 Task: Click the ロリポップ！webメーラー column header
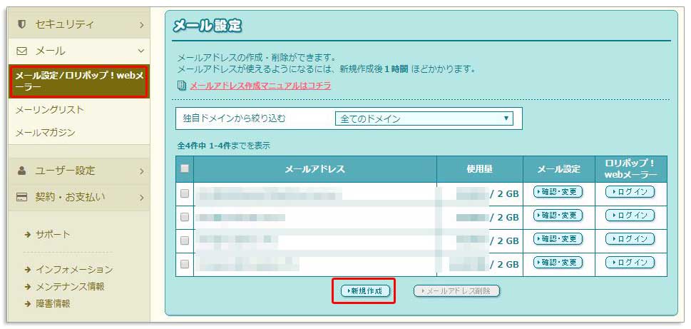coord(631,169)
